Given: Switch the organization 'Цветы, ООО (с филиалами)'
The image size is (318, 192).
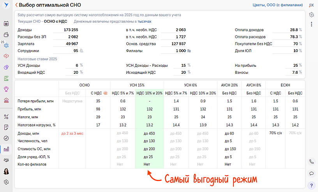Looking at the screenshot, I should pos(277,5).
